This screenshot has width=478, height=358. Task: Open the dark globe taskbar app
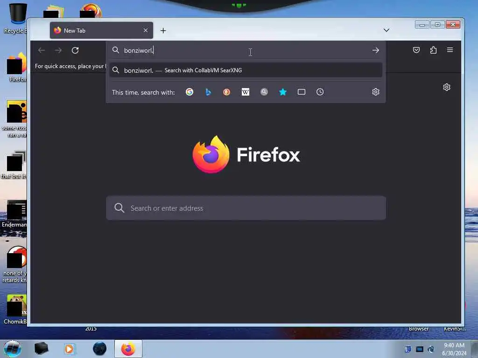coord(100,349)
